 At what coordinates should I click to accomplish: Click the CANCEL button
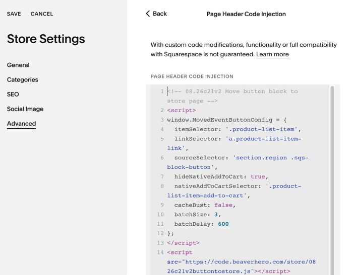coord(42,14)
